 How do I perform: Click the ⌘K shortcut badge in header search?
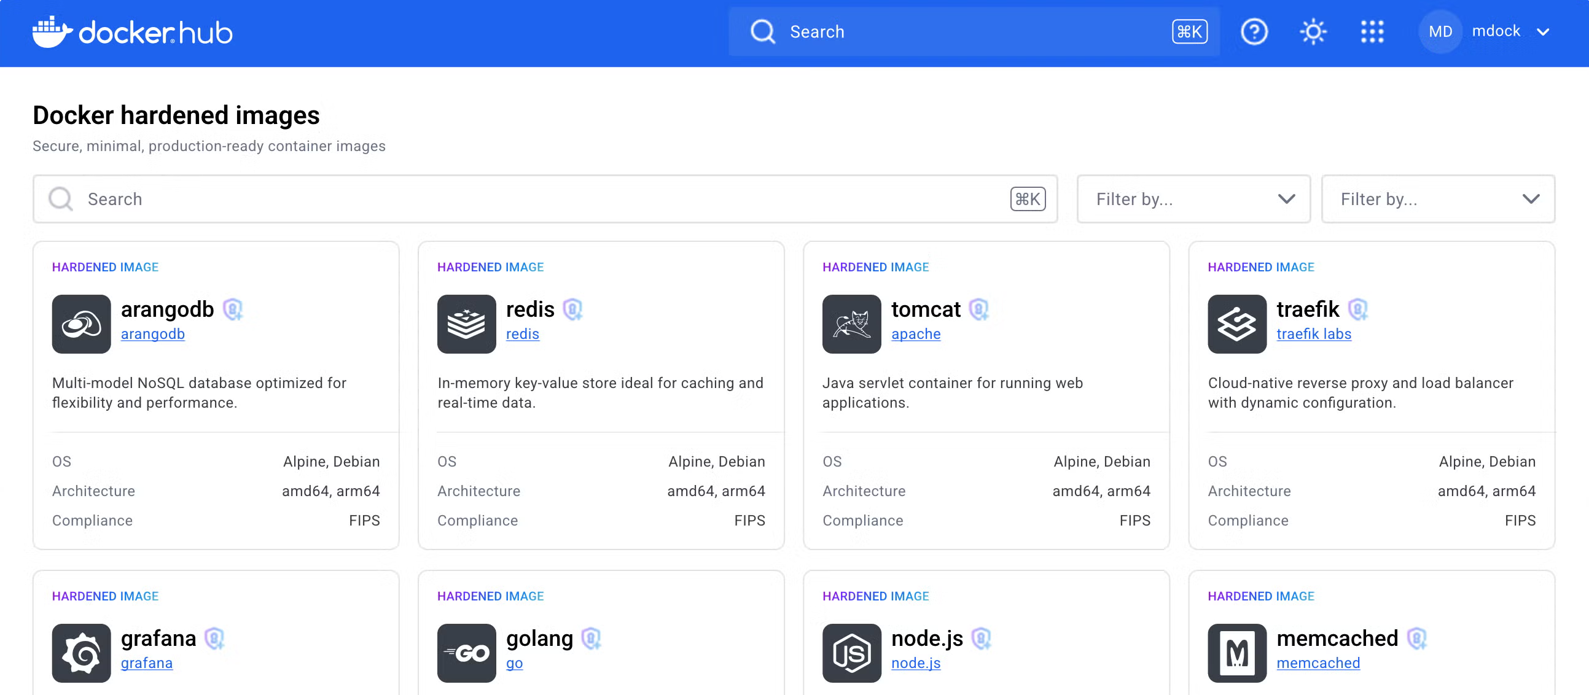coord(1189,31)
